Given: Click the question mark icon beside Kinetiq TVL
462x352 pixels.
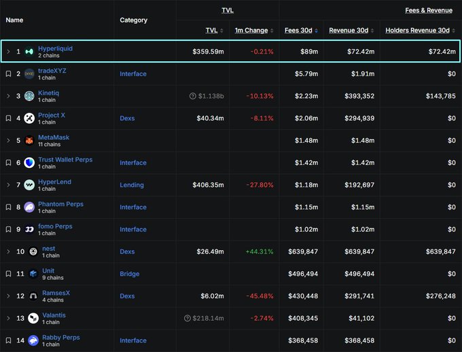Looking at the screenshot, I should (193, 96).
